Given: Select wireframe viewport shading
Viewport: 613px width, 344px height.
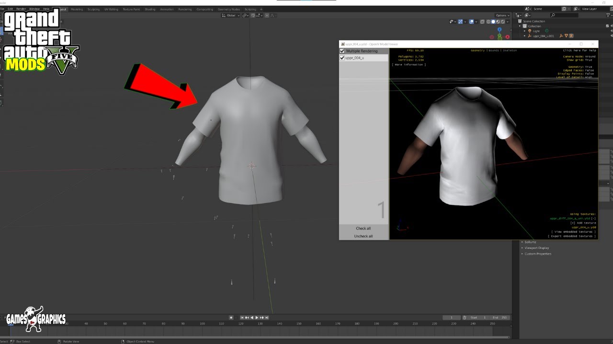Looking at the screenshot, I should click(x=488, y=21).
